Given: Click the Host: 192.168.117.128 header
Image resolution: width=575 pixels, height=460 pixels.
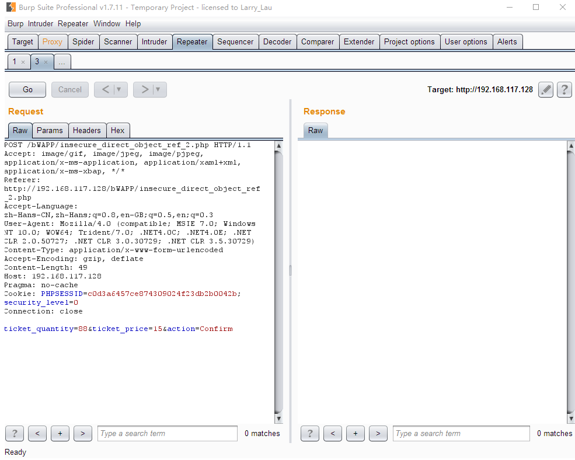Looking at the screenshot, I should 53,276.
